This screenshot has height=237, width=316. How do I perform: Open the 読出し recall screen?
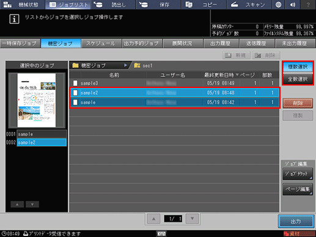click(x=113, y=4)
